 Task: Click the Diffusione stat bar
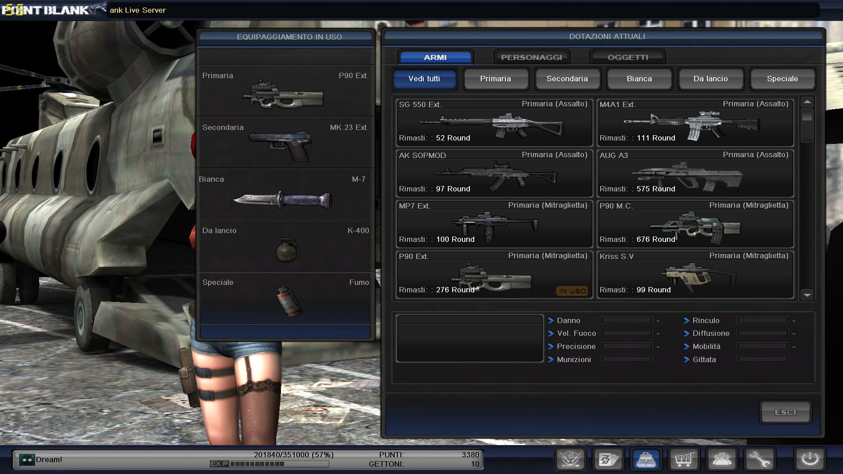[762, 333]
